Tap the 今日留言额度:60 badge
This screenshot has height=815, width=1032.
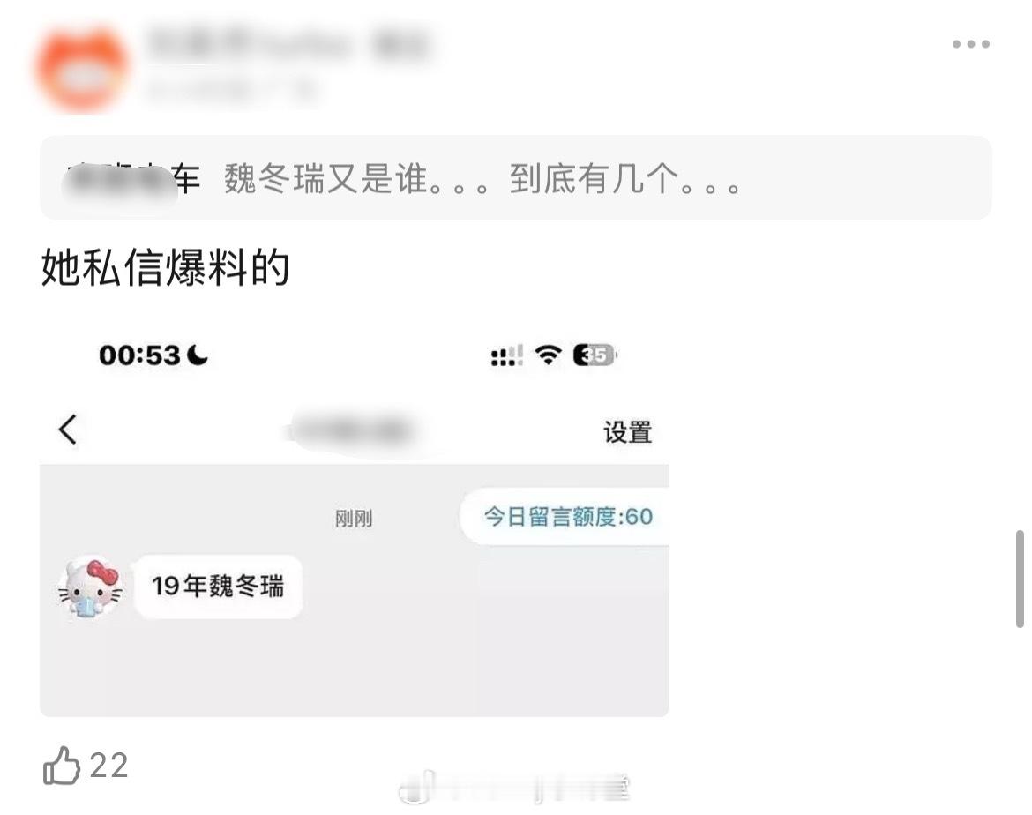coord(565,517)
